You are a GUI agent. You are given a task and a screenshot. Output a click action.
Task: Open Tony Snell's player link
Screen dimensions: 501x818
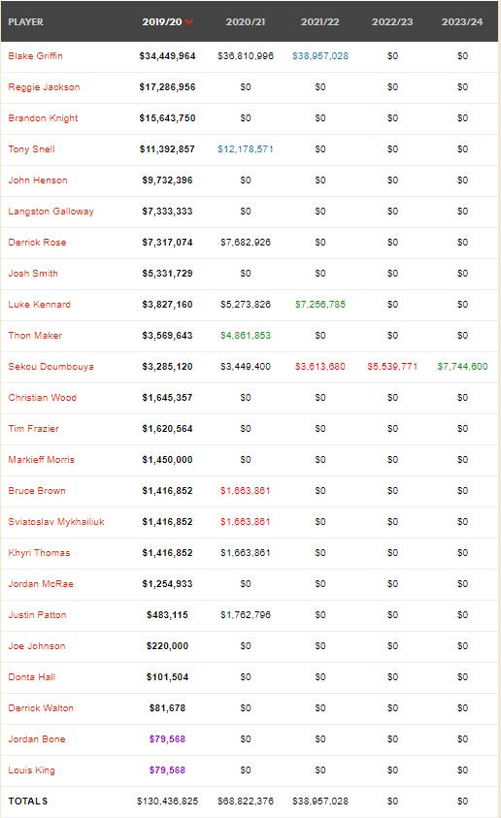point(31,149)
